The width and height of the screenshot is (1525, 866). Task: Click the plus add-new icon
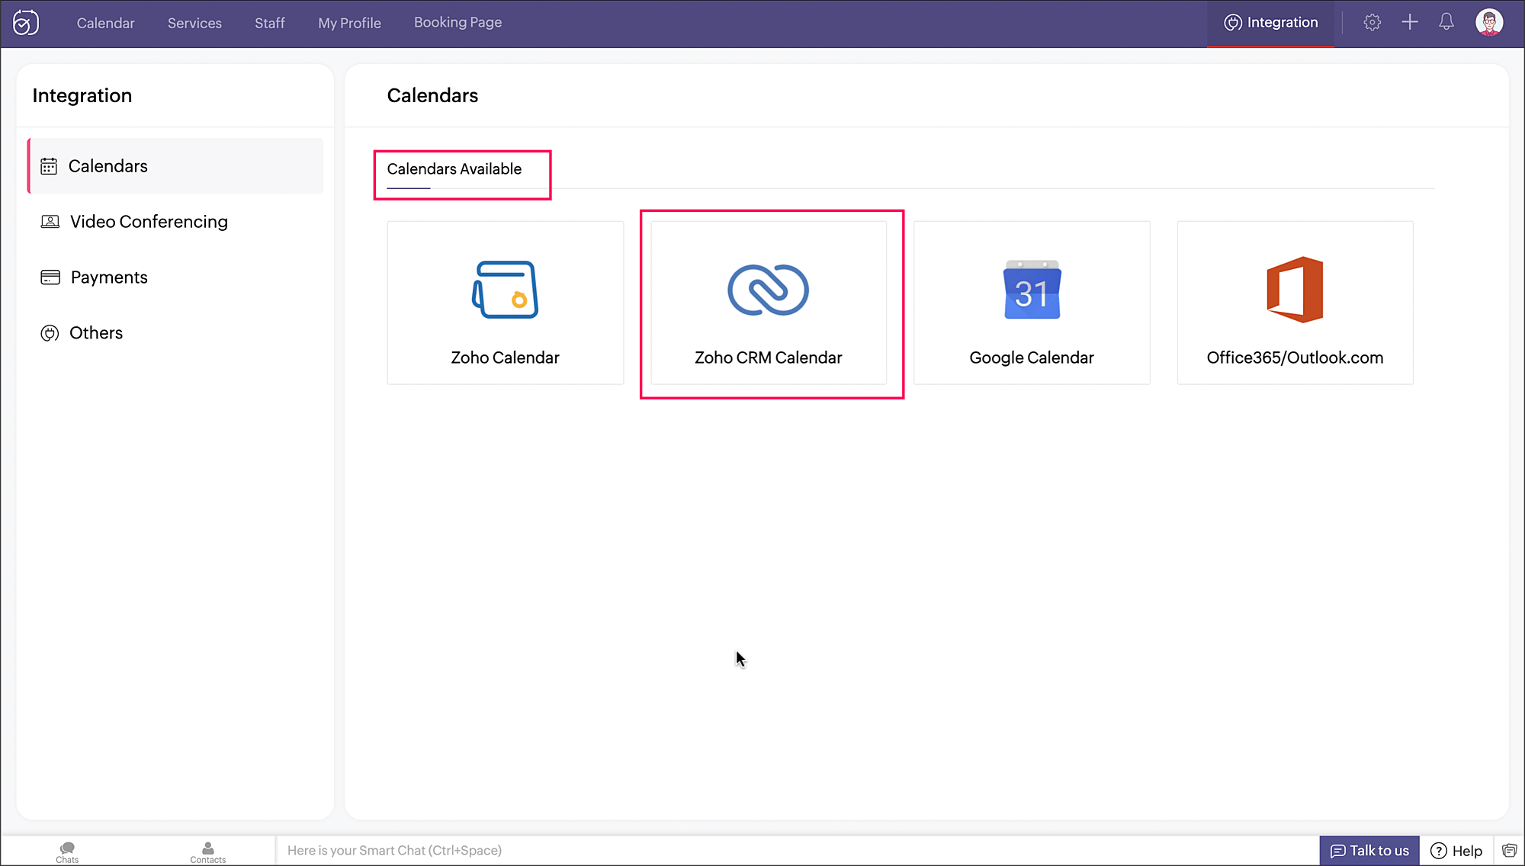[1410, 22]
